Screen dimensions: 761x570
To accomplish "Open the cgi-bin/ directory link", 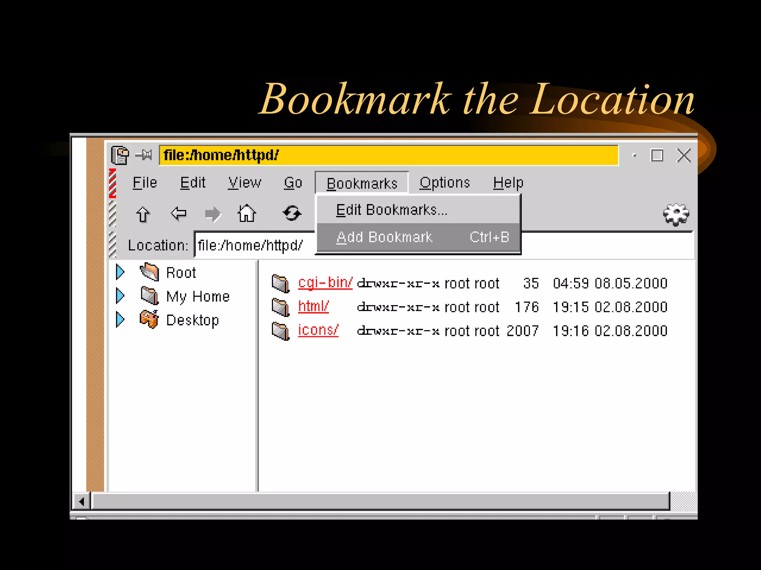I will click(x=325, y=283).
